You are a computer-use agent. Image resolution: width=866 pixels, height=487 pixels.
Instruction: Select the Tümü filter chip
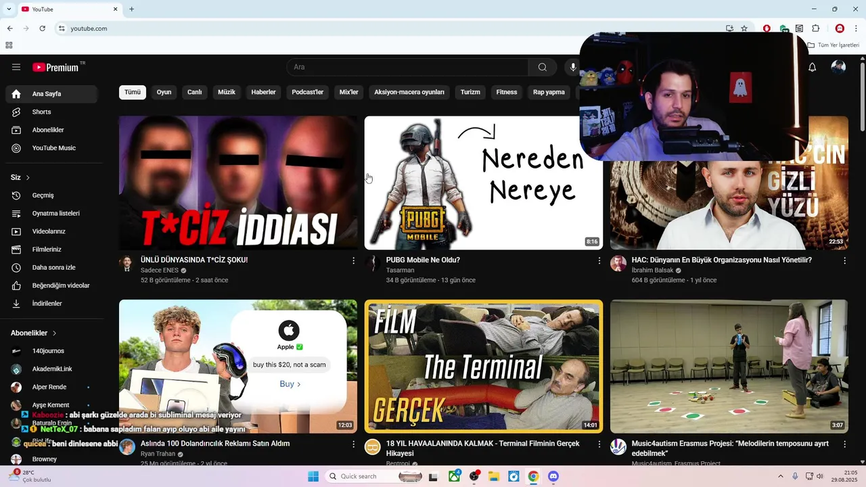pos(133,92)
